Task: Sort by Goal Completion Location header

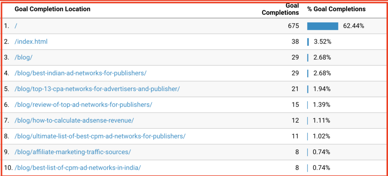Action: point(52,9)
